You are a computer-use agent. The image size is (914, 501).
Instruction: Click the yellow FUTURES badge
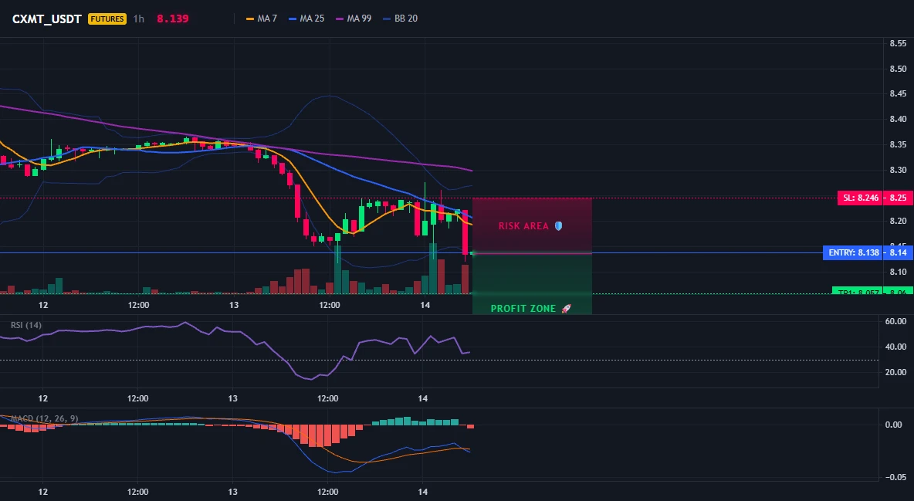click(x=107, y=19)
